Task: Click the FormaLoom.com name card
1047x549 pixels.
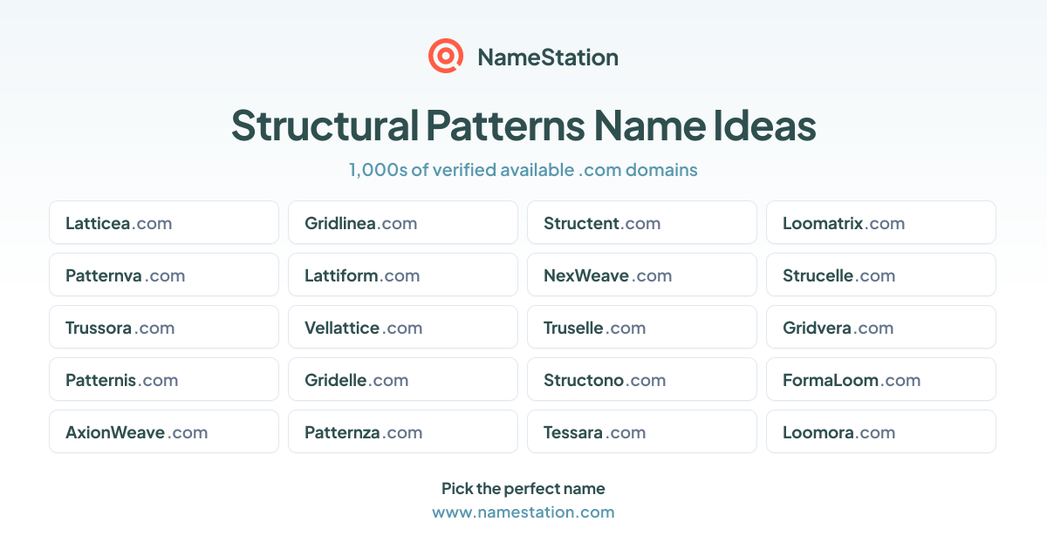Action: (x=881, y=379)
